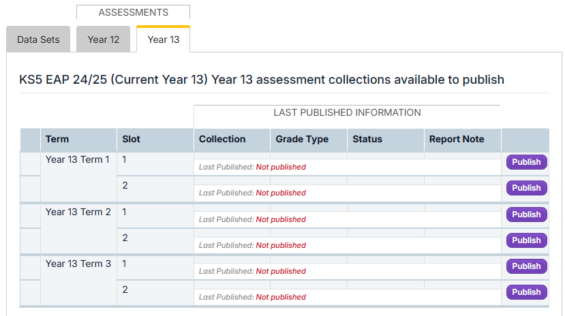The height and width of the screenshot is (316, 565).
Task: Click the Last Published Information heading
Action: [347, 112]
